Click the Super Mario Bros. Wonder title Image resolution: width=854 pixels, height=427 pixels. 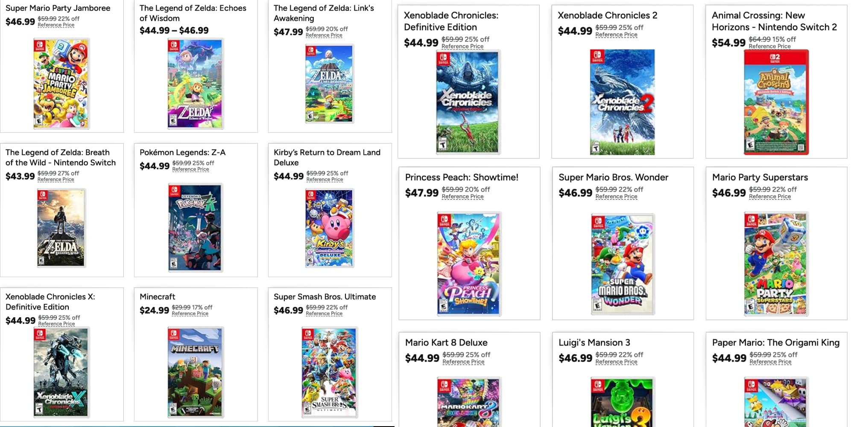pos(613,177)
